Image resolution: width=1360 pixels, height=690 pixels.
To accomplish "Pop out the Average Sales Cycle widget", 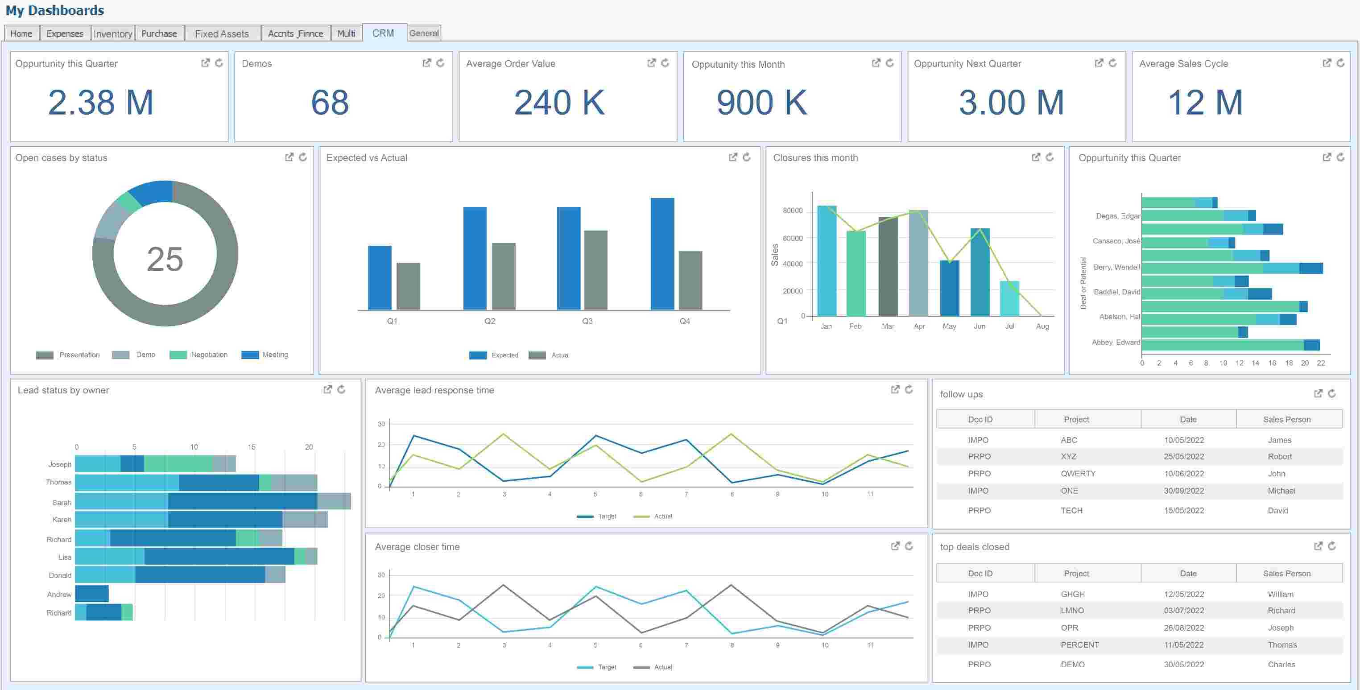I will 1327,63.
